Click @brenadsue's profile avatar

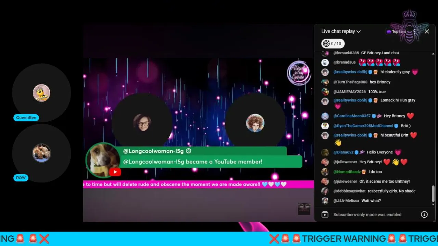(x=325, y=63)
